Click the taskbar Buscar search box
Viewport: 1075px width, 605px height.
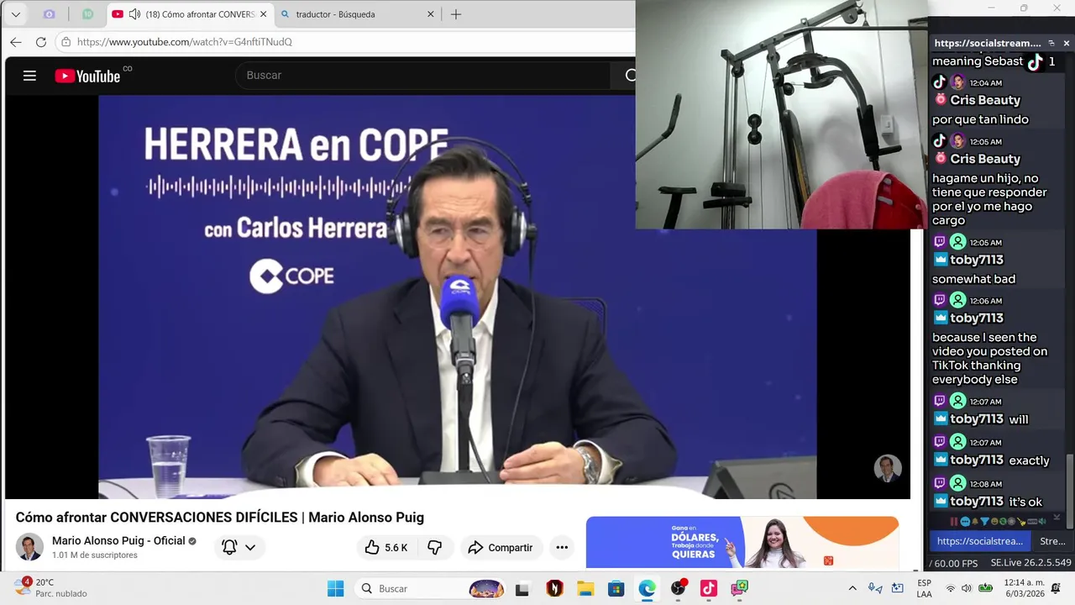point(432,588)
